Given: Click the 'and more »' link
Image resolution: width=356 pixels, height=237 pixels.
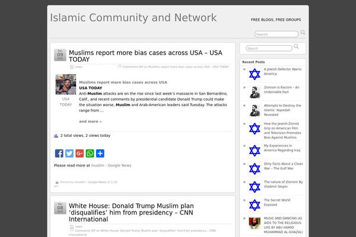Looking at the screenshot, I should pos(90,121).
